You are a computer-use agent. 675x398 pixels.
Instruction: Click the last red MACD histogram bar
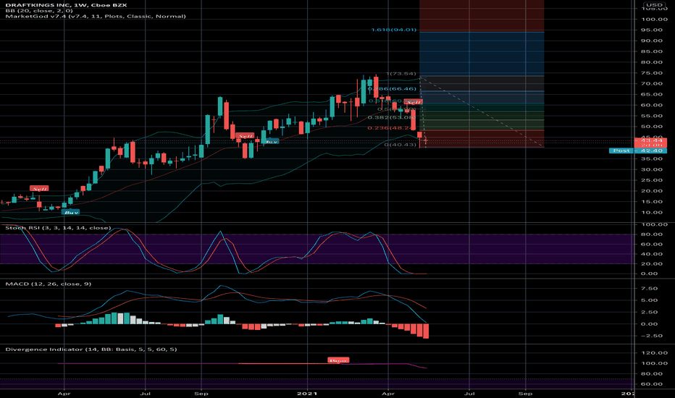[426, 331]
